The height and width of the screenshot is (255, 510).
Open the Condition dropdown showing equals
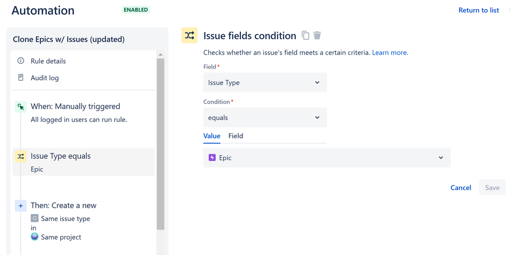click(x=265, y=118)
